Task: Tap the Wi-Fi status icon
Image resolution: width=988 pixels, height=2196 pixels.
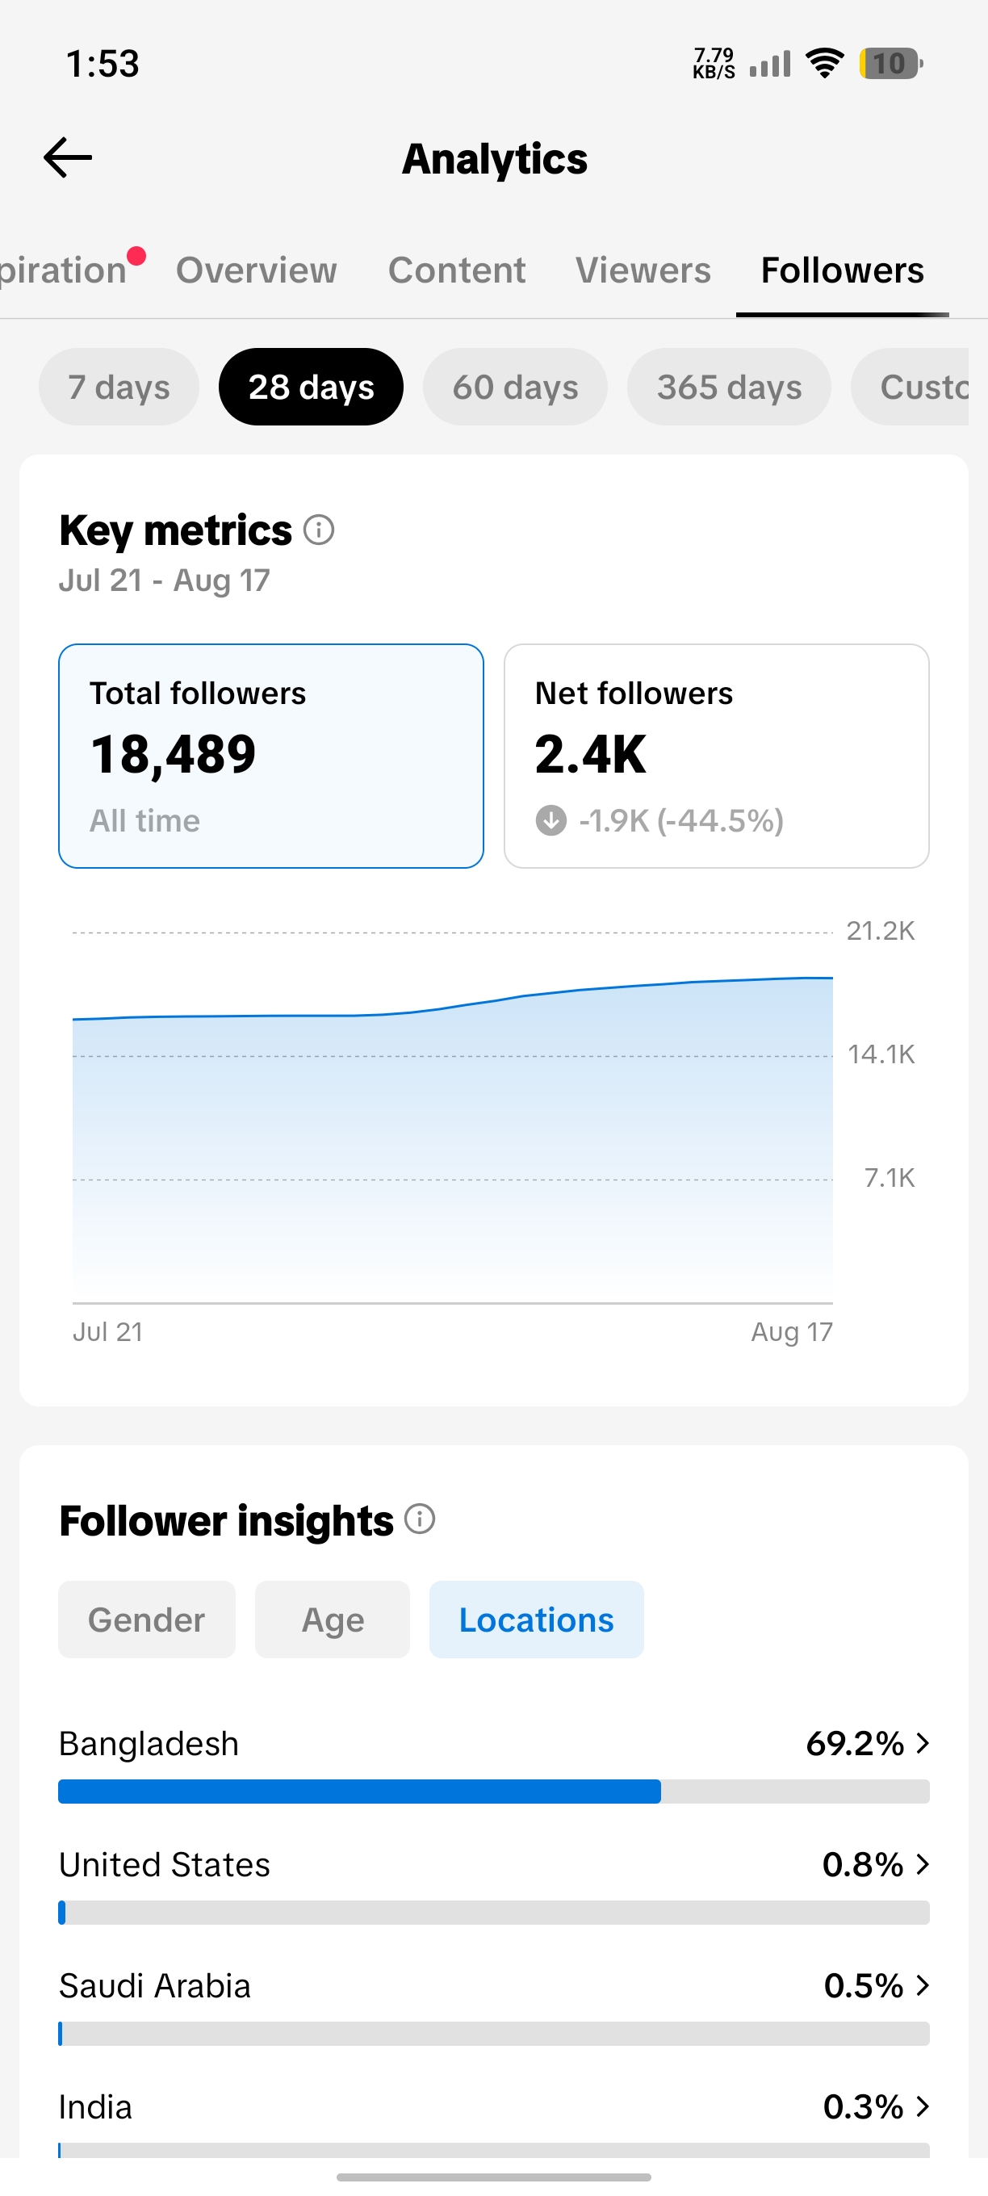Action: 824,63
